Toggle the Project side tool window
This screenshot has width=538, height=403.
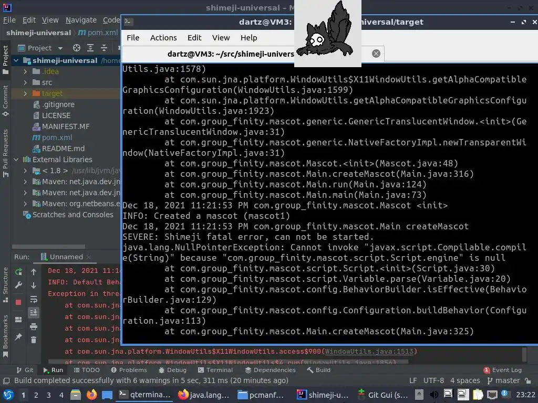tap(5, 60)
